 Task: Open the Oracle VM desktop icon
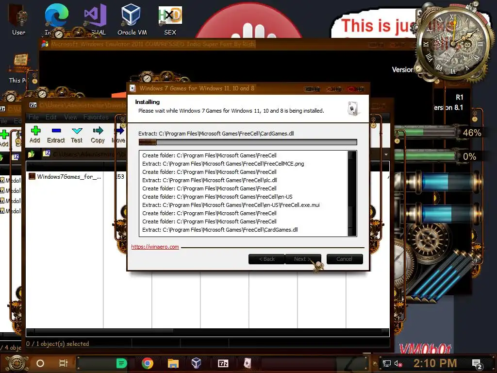click(x=132, y=19)
